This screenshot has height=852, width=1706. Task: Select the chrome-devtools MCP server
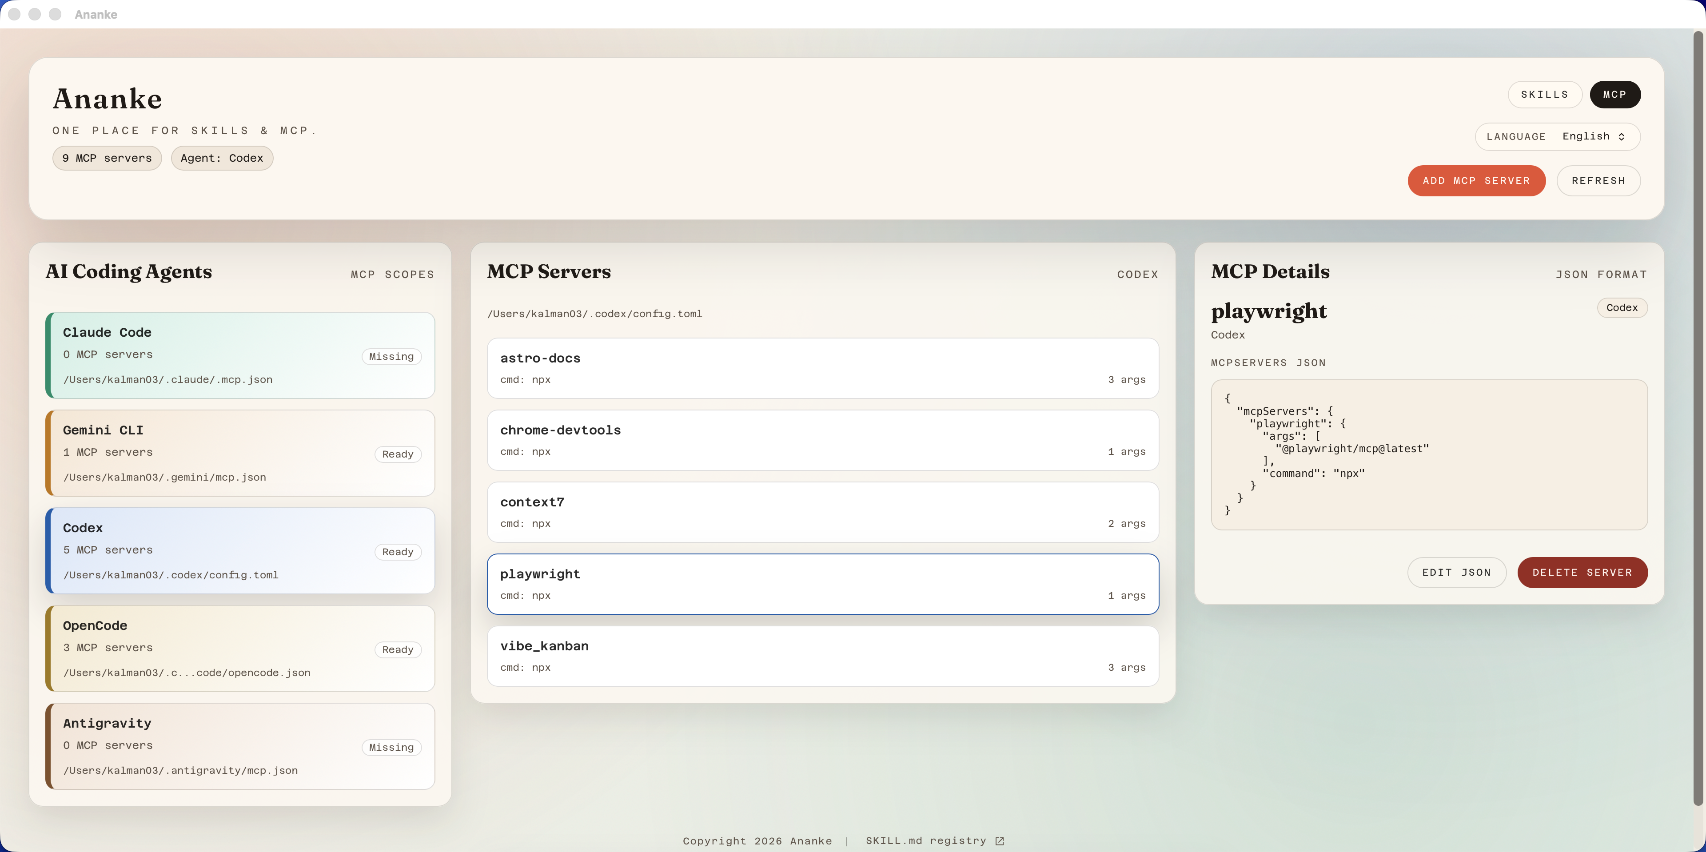coord(822,440)
